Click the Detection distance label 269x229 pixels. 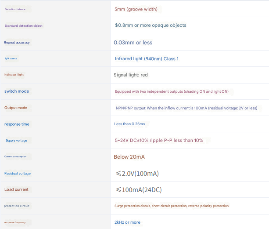pos(15,9)
